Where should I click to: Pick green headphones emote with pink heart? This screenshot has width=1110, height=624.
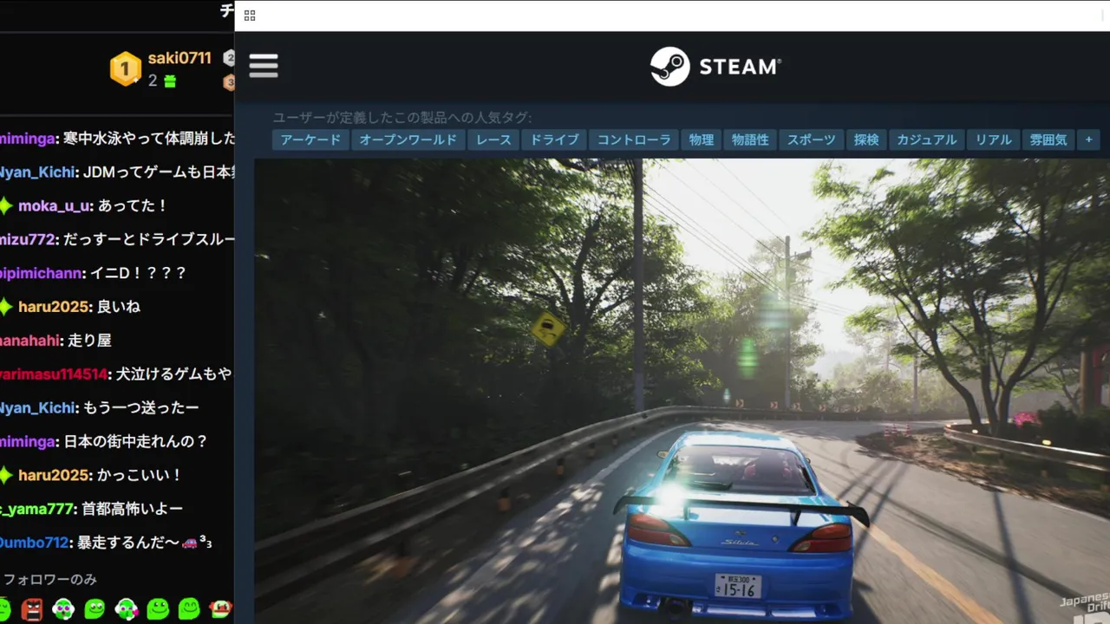click(x=127, y=609)
